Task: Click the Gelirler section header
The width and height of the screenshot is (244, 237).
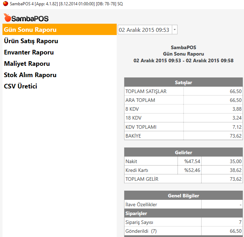Action: point(183,152)
